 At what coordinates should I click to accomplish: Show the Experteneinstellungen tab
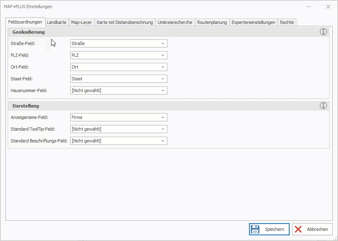(x=253, y=22)
